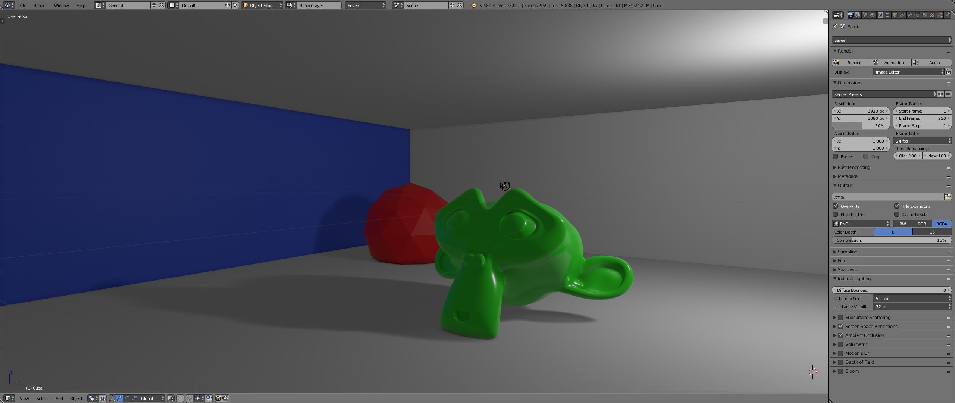Select the translate manipulator arrow icon
Image resolution: width=955 pixels, height=403 pixels.
tap(119, 398)
